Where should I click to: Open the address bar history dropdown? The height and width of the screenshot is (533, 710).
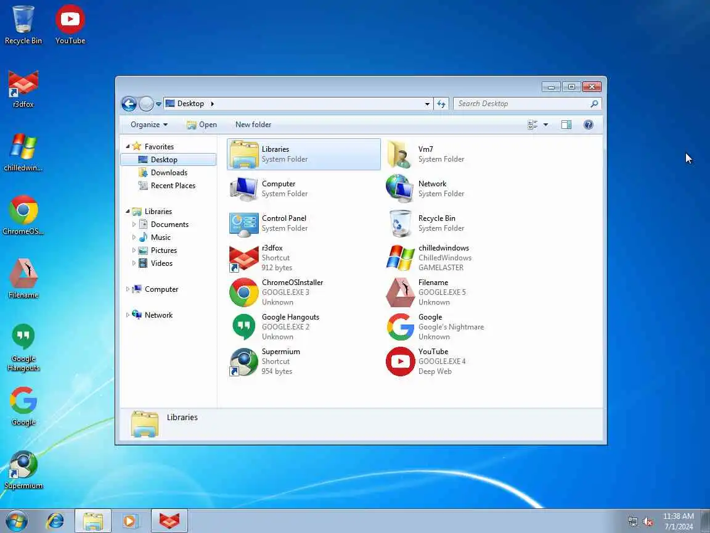pyautogui.click(x=427, y=104)
